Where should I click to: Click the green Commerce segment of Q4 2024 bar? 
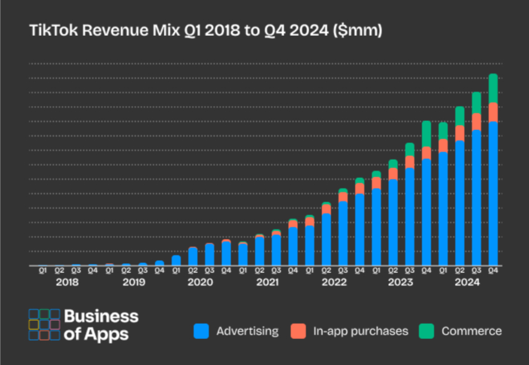click(x=493, y=88)
